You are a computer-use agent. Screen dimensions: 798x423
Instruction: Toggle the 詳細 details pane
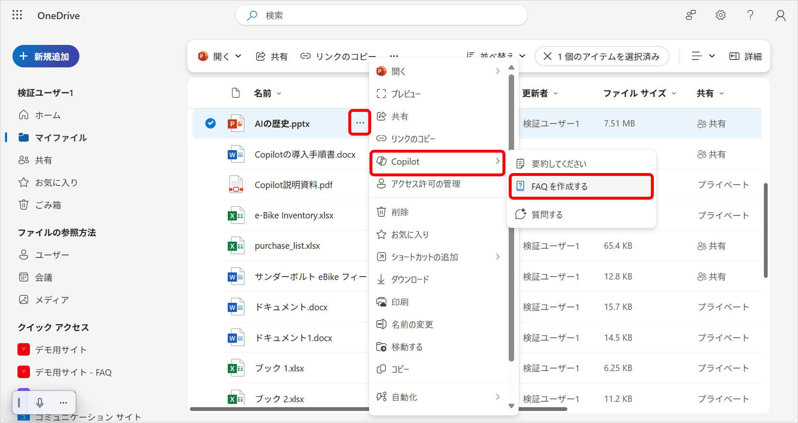(x=746, y=57)
